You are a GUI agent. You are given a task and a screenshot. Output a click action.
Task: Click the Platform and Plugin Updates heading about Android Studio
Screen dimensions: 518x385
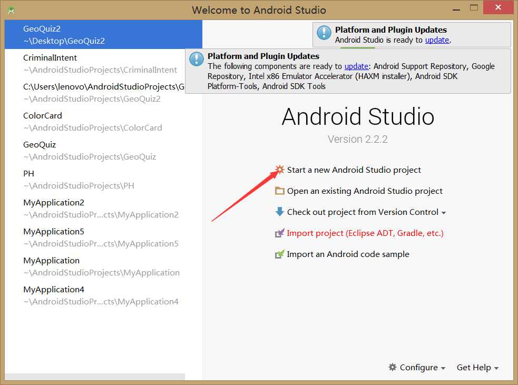[x=391, y=29]
